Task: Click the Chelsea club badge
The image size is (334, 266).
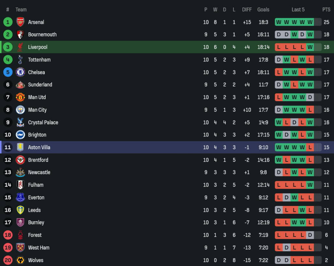Action: pyautogui.click(x=20, y=72)
